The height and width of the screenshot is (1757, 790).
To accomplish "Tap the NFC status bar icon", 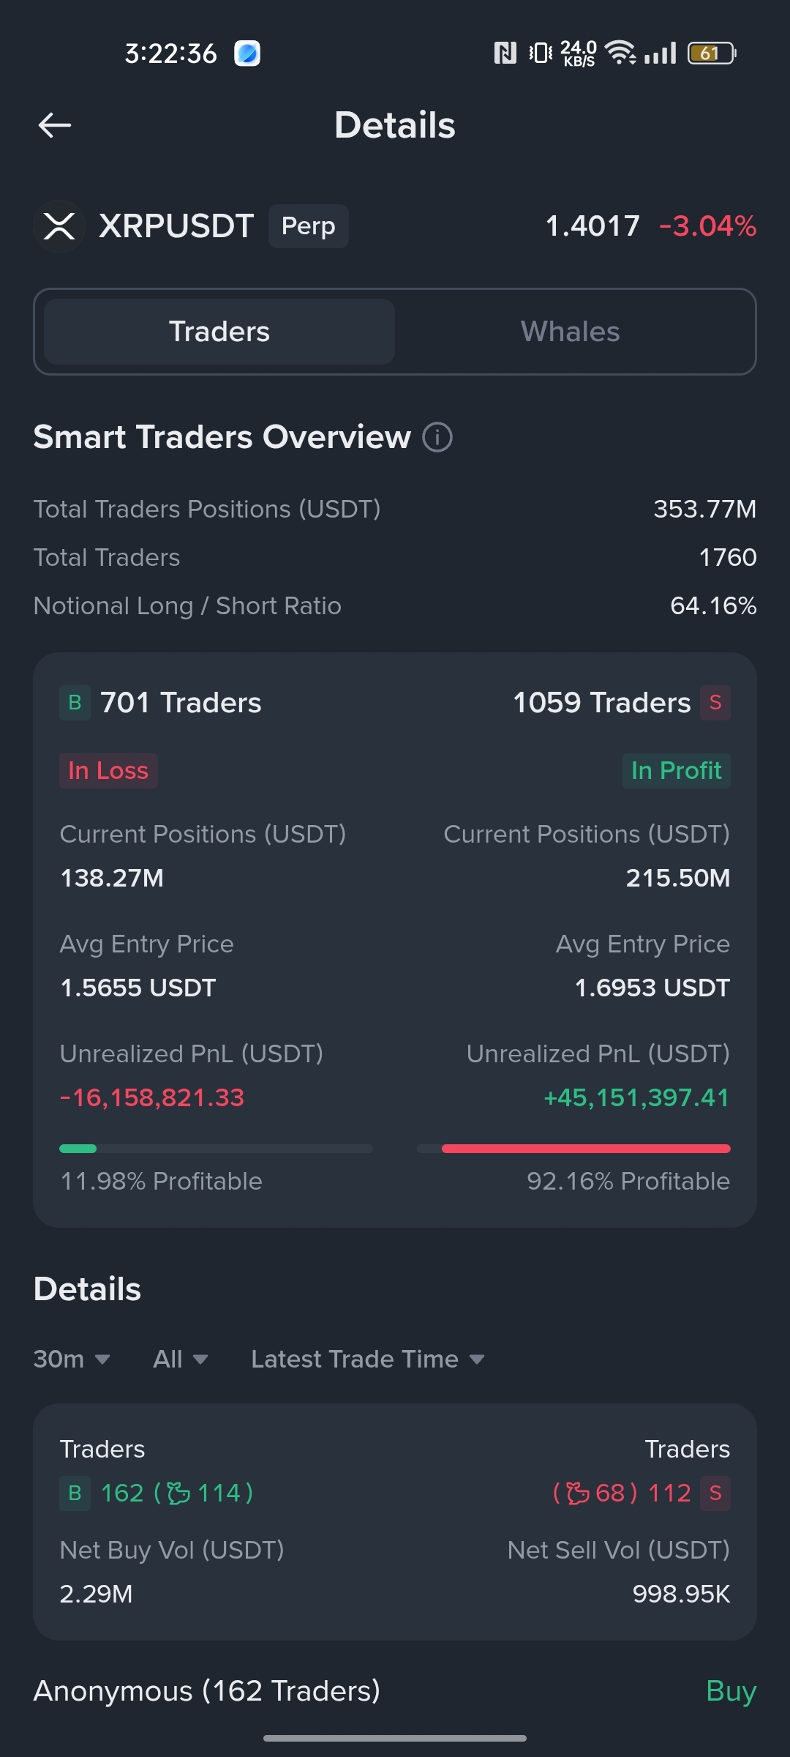I will point(505,53).
